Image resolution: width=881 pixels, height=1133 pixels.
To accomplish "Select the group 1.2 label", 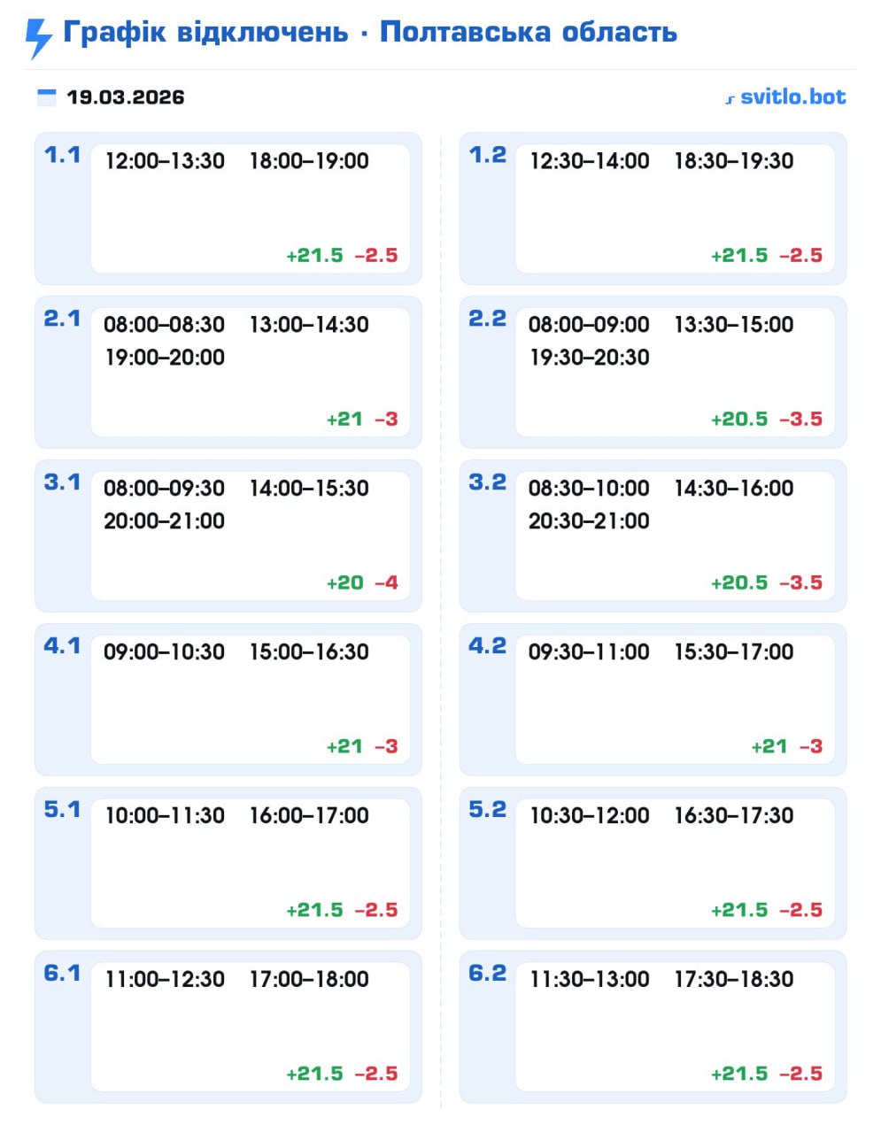I will (487, 155).
